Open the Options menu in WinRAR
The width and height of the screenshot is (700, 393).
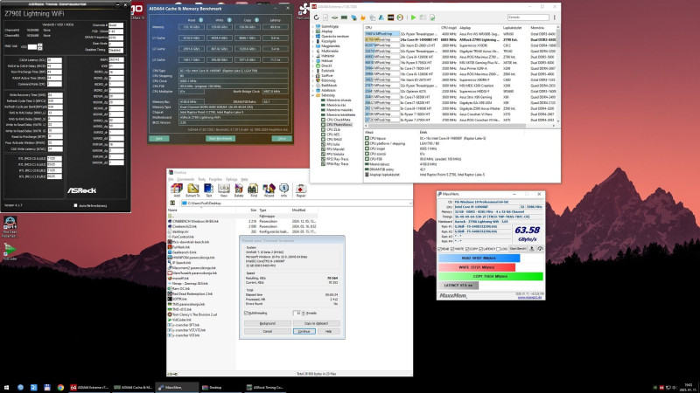tap(232, 180)
